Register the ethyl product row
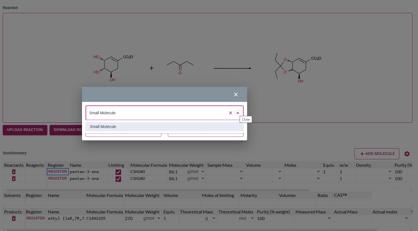Viewport: 418px width, 231px height. click(x=35, y=218)
